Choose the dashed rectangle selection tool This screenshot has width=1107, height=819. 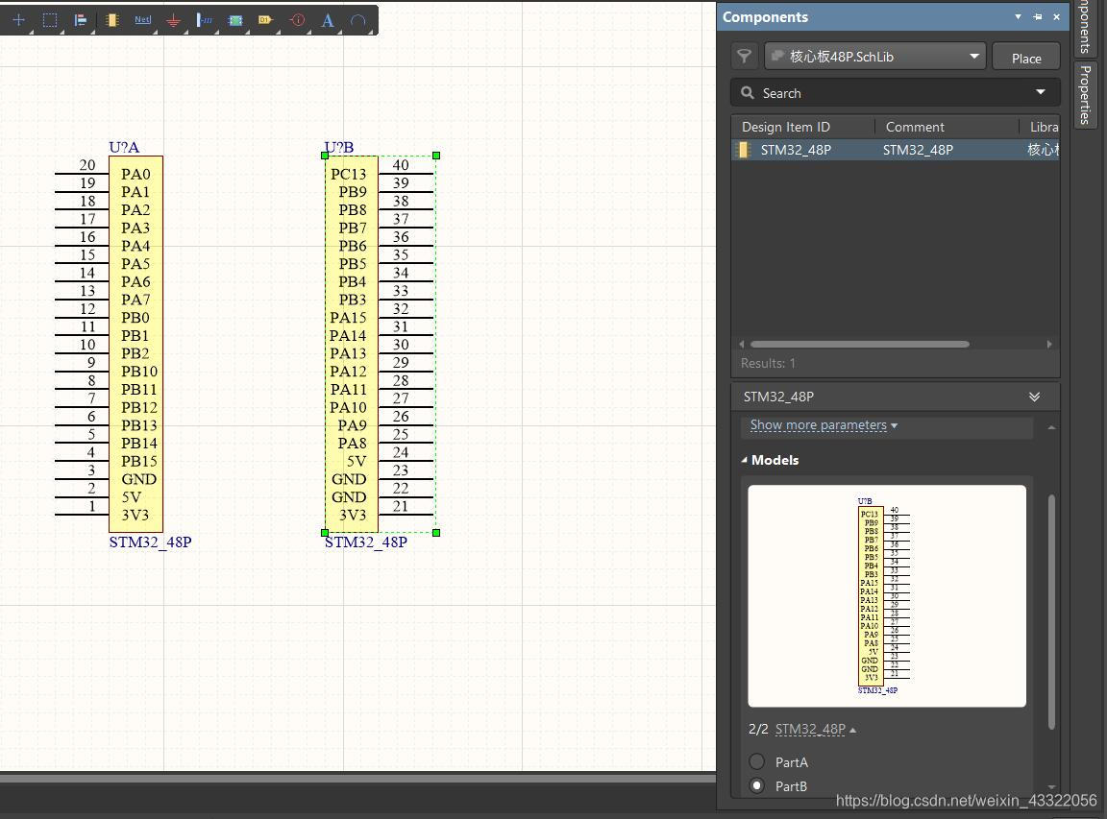point(49,20)
